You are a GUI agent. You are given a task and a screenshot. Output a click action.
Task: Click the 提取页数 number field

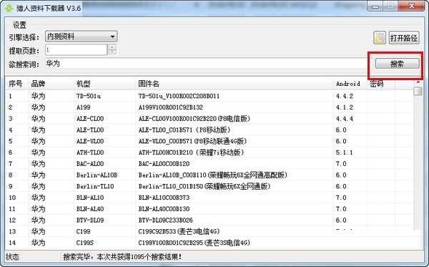click(77, 50)
